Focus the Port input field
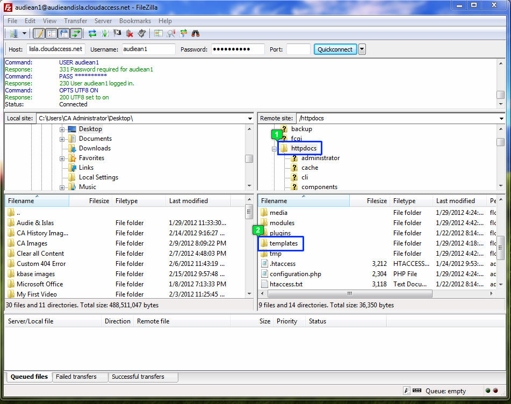 (x=298, y=49)
